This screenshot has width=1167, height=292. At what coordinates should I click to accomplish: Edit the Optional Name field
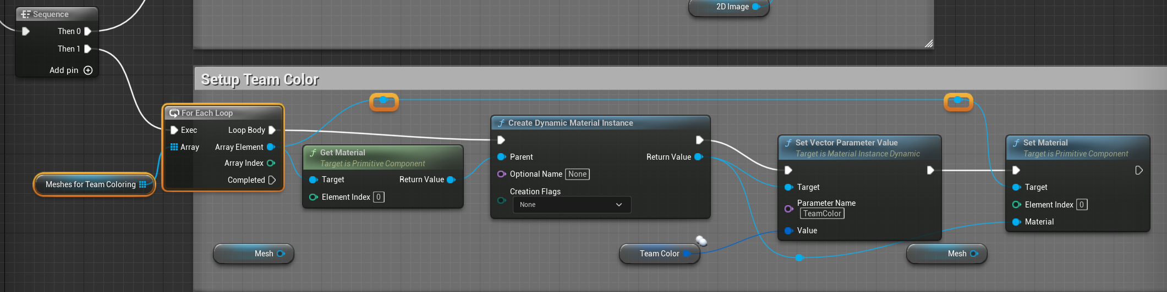click(x=577, y=174)
